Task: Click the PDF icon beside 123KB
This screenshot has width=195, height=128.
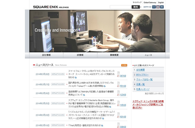Action: click(x=118, y=95)
